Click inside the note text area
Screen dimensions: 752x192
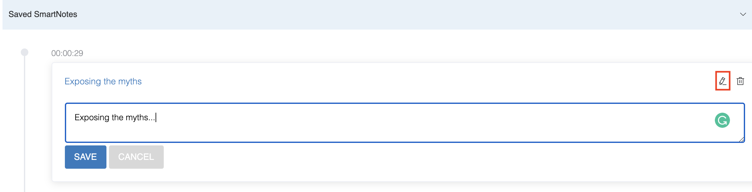[x=405, y=123]
